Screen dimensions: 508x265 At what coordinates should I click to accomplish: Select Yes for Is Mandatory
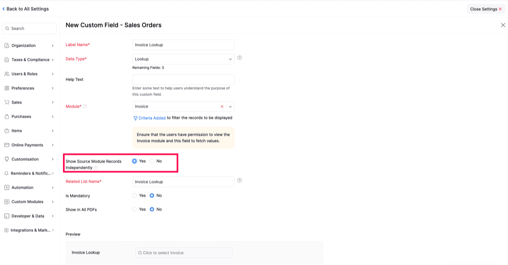135,196
